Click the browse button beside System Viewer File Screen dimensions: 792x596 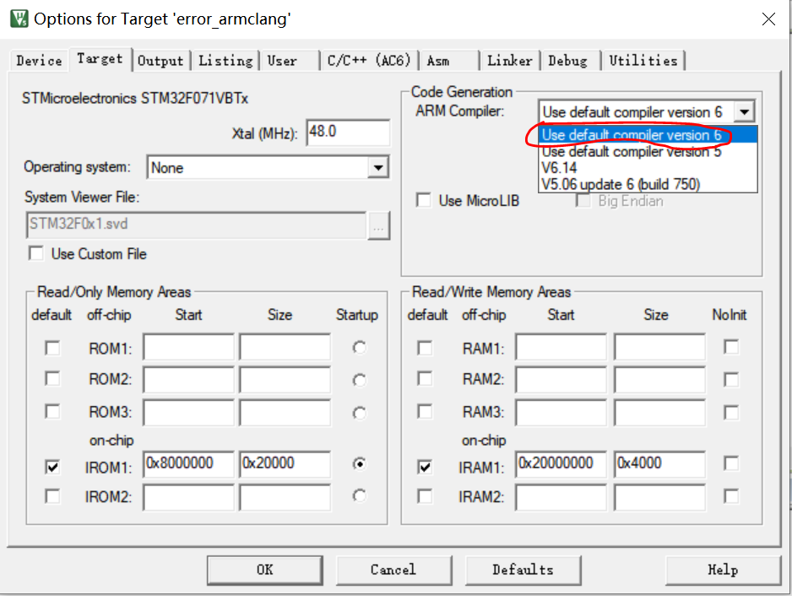[379, 225]
